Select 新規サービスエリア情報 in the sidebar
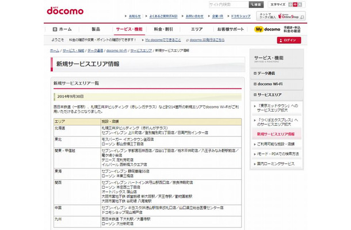 click(276, 134)
